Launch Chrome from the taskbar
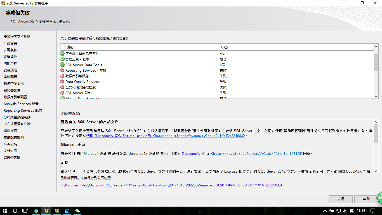This screenshot has width=382, height=215. click(36, 211)
